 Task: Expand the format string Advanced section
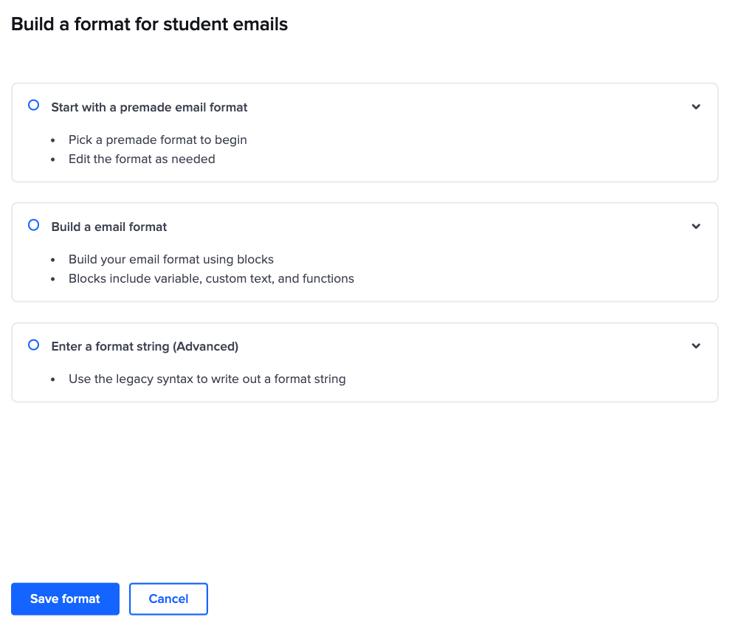695,345
